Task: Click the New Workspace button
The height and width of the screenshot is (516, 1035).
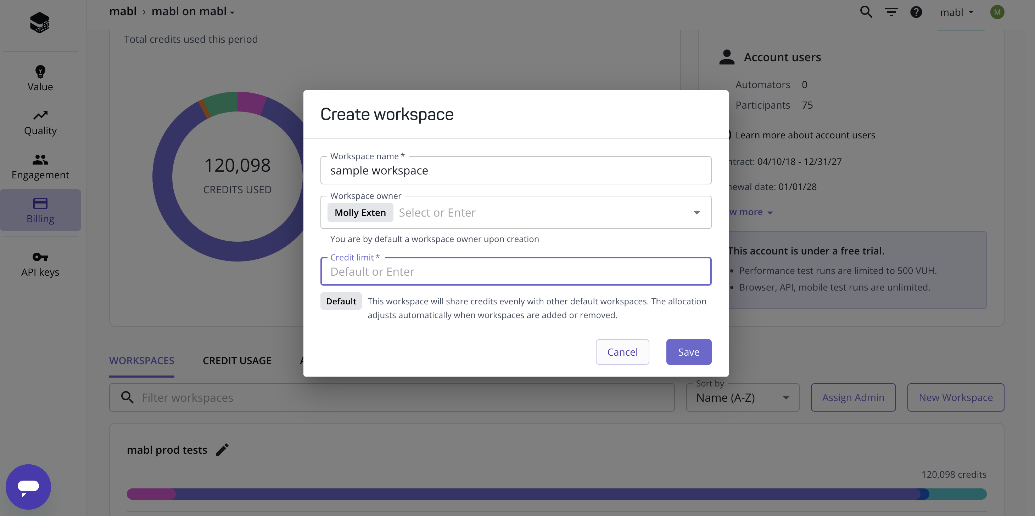Action: 956,397
